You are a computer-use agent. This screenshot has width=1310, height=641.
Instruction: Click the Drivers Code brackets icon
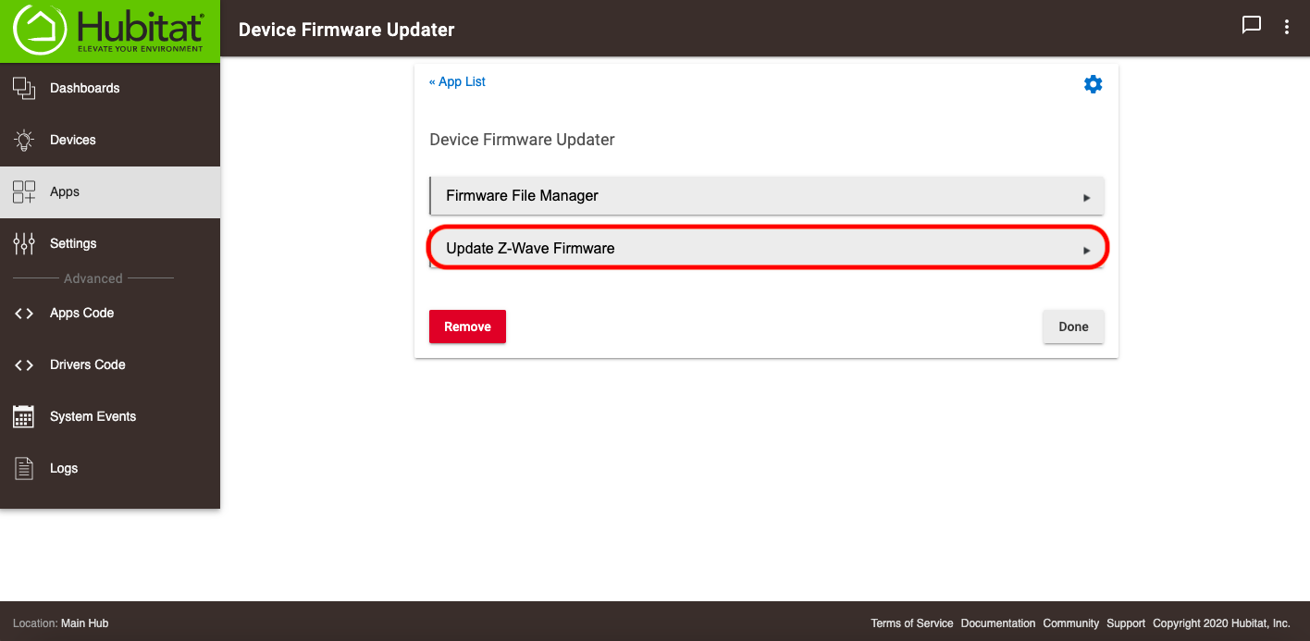[x=24, y=364]
